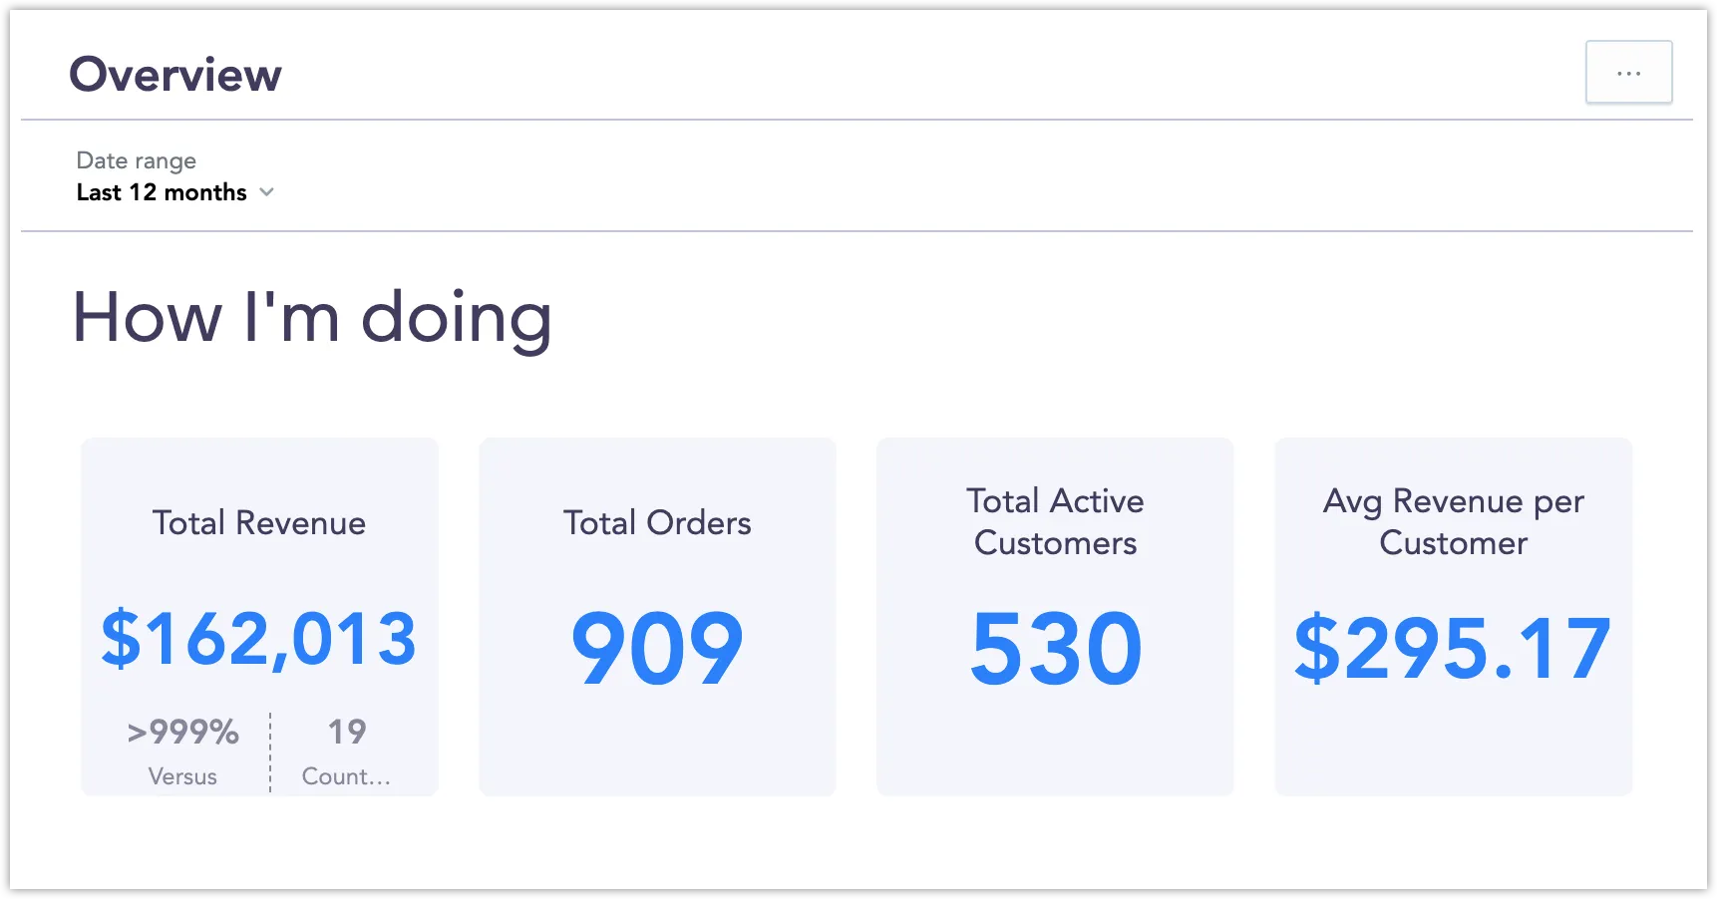Click the Versus label under Total Revenue
Viewport: 1717px width, 899px height.
pos(182,776)
